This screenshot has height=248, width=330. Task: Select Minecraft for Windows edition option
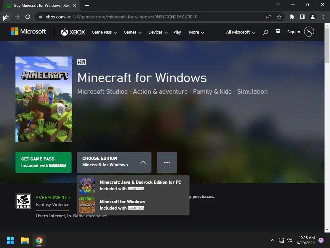point(133,205)
